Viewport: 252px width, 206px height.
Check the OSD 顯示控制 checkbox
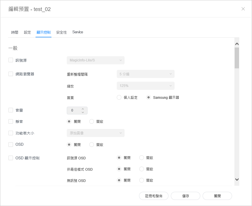pos(11,158)
